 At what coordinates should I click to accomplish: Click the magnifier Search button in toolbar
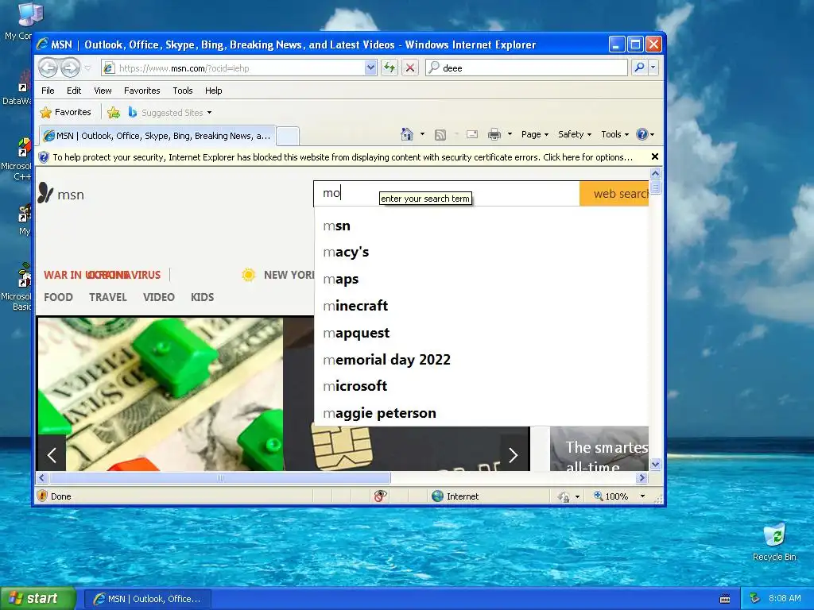click(640, 68)
